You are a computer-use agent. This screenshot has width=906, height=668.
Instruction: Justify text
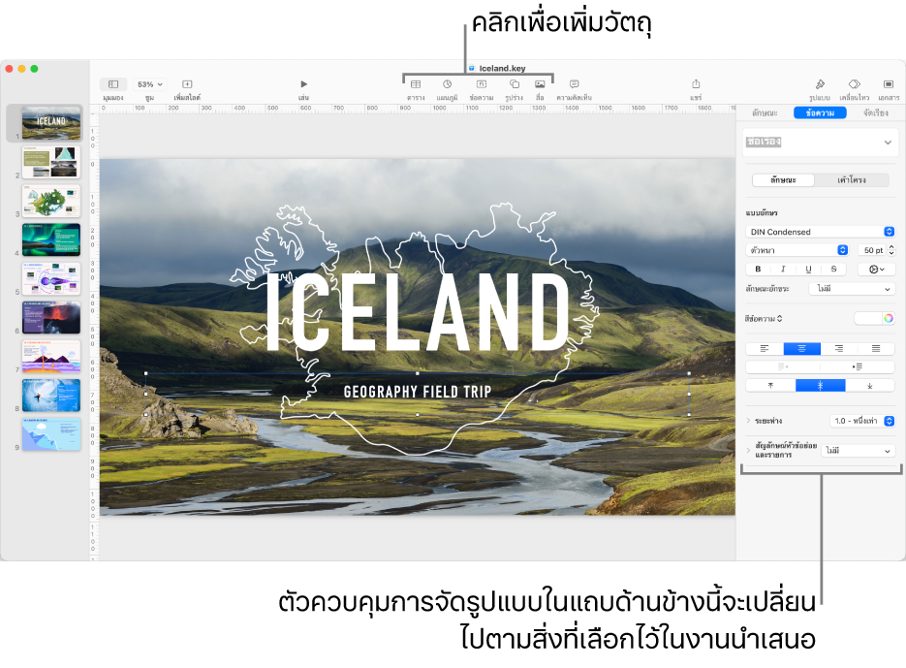coord(876,349)
